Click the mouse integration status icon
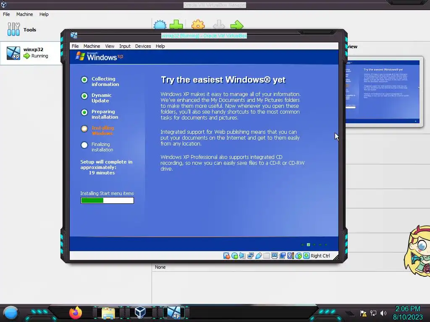Image resolution: width=430 pixels, height=322 pixels. tap(299, 256)
